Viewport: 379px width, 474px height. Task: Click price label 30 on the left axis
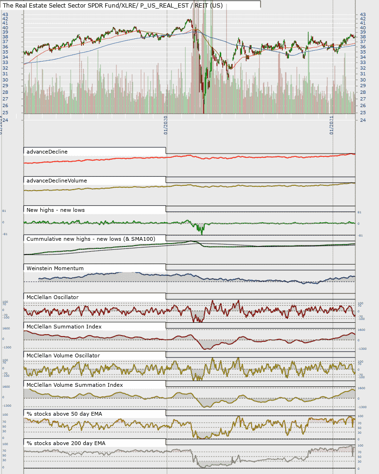[5, 80]
